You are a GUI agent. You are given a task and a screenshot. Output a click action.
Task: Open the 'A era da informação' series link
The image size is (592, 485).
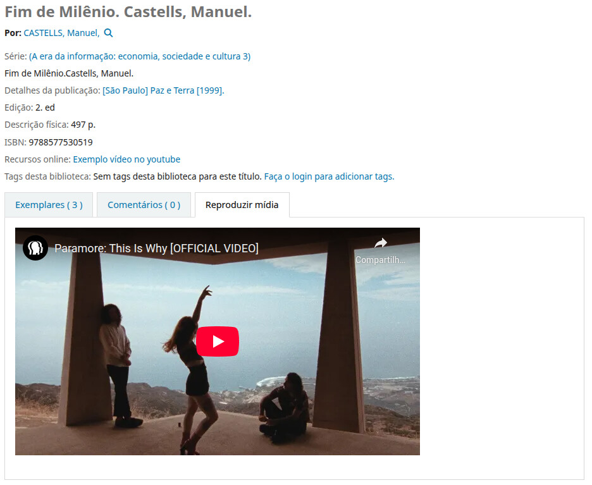(x=140, y=56)
